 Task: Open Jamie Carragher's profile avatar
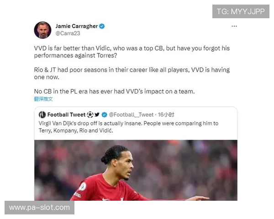[42, 30]
